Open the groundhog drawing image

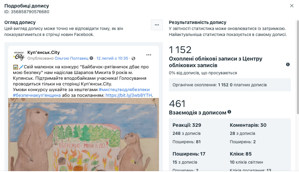click(x=84, y=134)
